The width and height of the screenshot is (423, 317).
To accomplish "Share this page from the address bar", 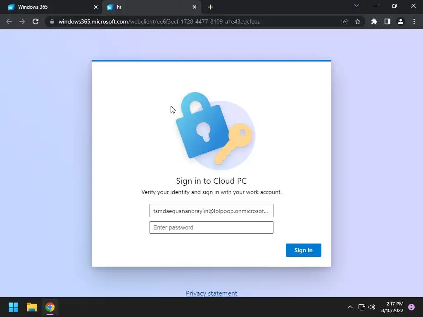I will pos(345,21).
